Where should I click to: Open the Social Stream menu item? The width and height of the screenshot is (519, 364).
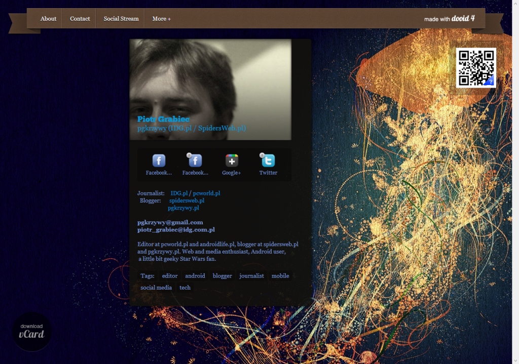click(121, 19)
